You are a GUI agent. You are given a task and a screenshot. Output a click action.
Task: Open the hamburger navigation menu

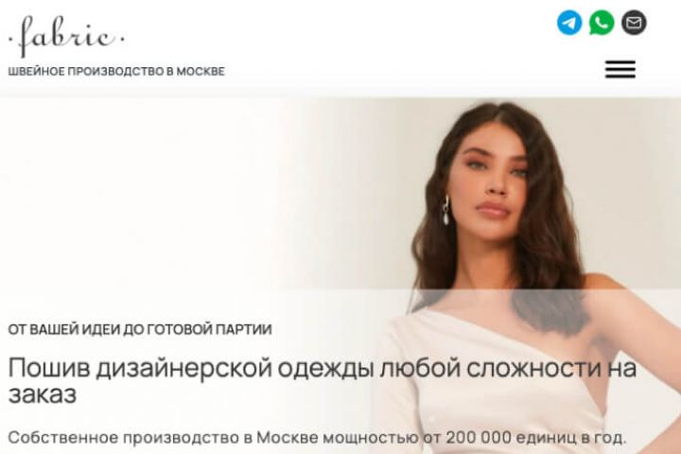(x=620, y=69)
